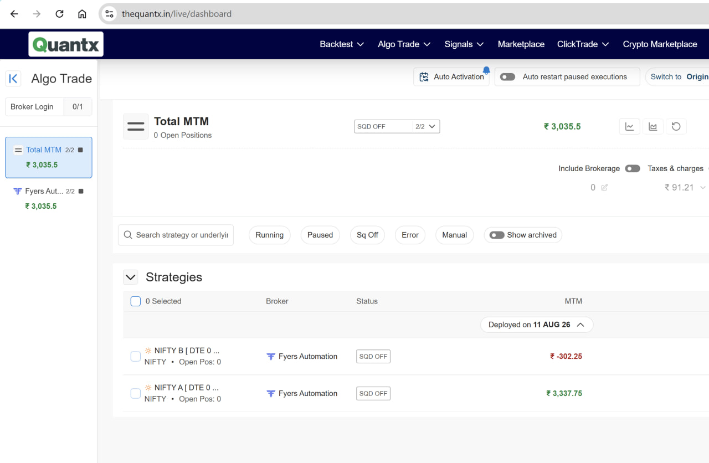This screenshot has height=463, width=709.
Task: Switch to Original view
Action: (x=678, y=77)
